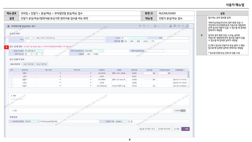Click the 모델코드 column header
The width and height of the screenshot is (252, 142).
pyautogui.click(x=102, y=70)
